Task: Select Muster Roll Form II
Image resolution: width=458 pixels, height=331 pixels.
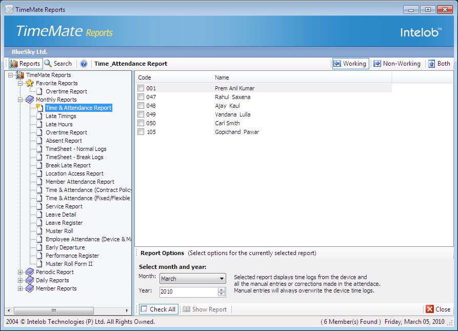Action: (x=69, y=263)
